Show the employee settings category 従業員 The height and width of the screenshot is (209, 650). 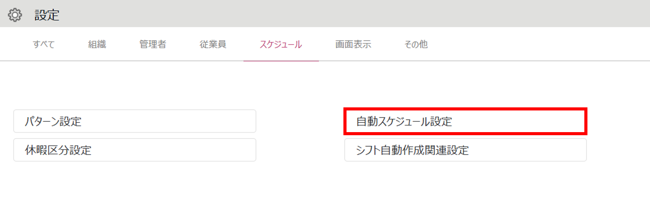tap(213, 44)
